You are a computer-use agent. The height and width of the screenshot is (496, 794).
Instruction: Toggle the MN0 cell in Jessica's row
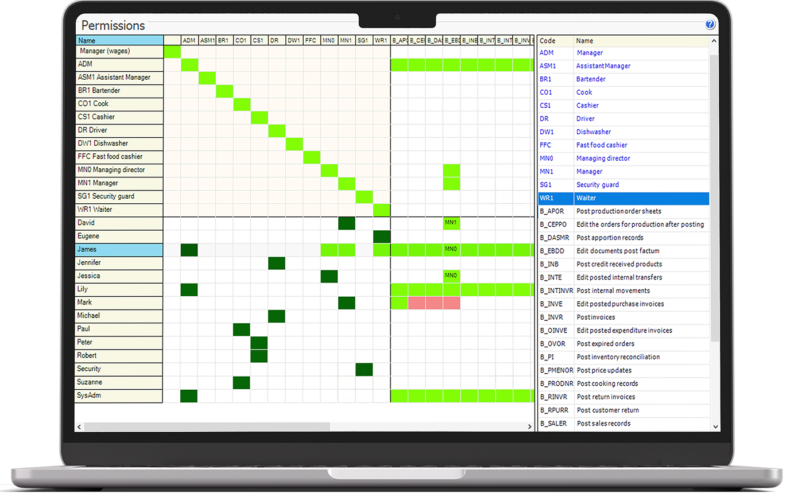[x=452, y=276]
